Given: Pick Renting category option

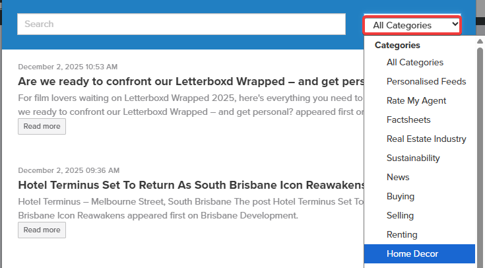Looking at the screenshot, I should click(402, 234).
